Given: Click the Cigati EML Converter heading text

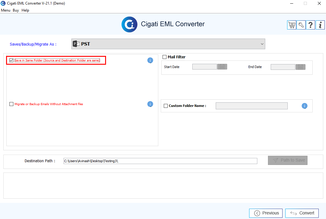Looking at the screenshot, I should click(173, 24).
